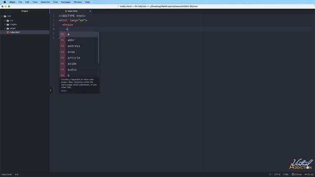Choose the 'audio' autocomplete suggestion
The width and height of the screenshot is (315, 177).
[x=79, y=70]
